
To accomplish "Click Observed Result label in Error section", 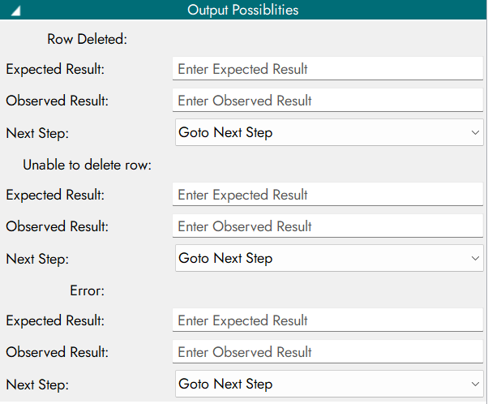I will (x=57, y=352).
